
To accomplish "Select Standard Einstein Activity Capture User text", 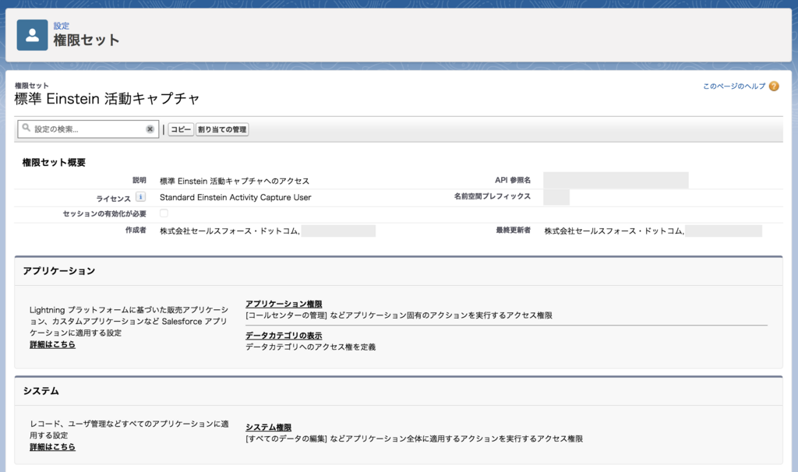I will click(235, 197).
